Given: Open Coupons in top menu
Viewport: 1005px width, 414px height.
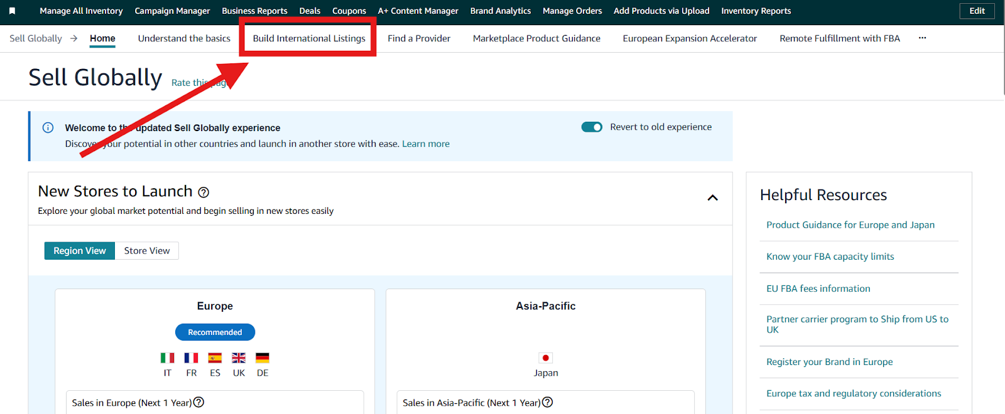Looking at the screenshot, I should pyautogui.click(x=349, y=11).
